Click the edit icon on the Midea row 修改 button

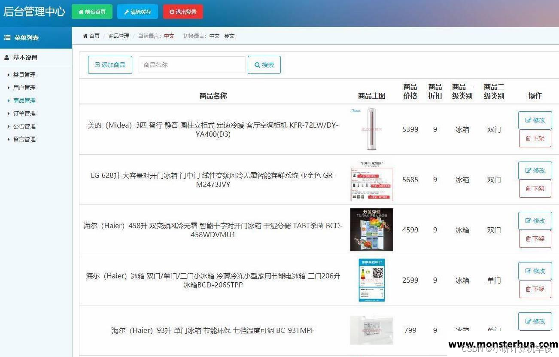529,120
